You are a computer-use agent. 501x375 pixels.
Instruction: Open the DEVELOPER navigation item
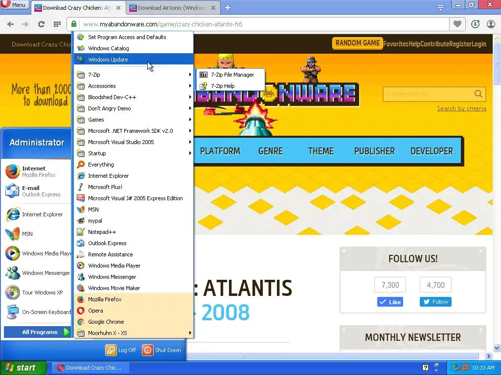(x=432, y=151)
